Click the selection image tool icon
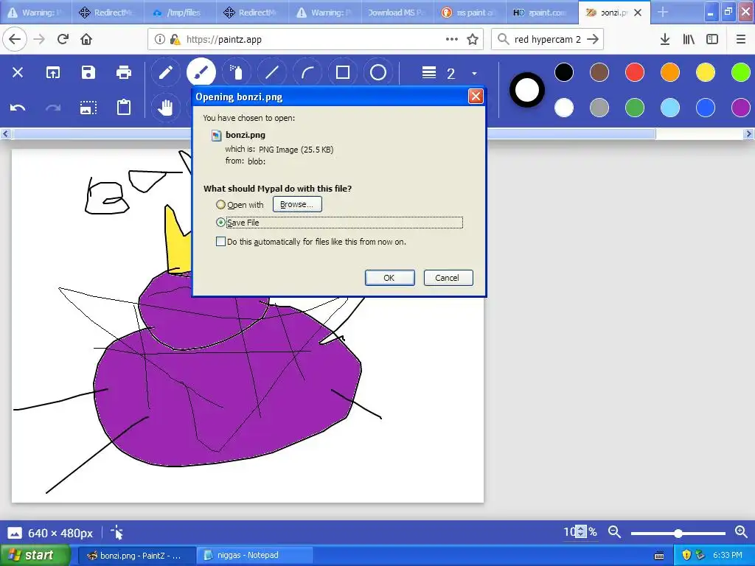 click(x=88, y=108)
